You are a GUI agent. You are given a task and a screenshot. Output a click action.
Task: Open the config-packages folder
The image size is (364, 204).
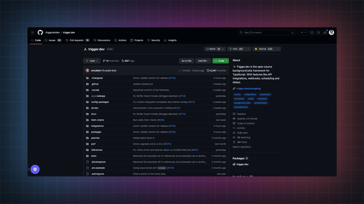pyautogui.click(x=100, y=102)
